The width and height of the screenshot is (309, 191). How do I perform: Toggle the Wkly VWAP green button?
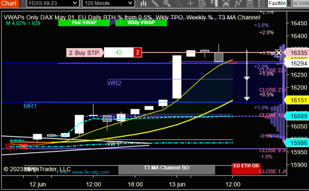(141, 23)
